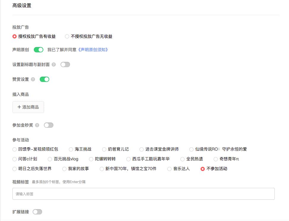Screen dimensions: 289x221
Task: Select the 明日之后失落世界 activity
Action: 14,169
